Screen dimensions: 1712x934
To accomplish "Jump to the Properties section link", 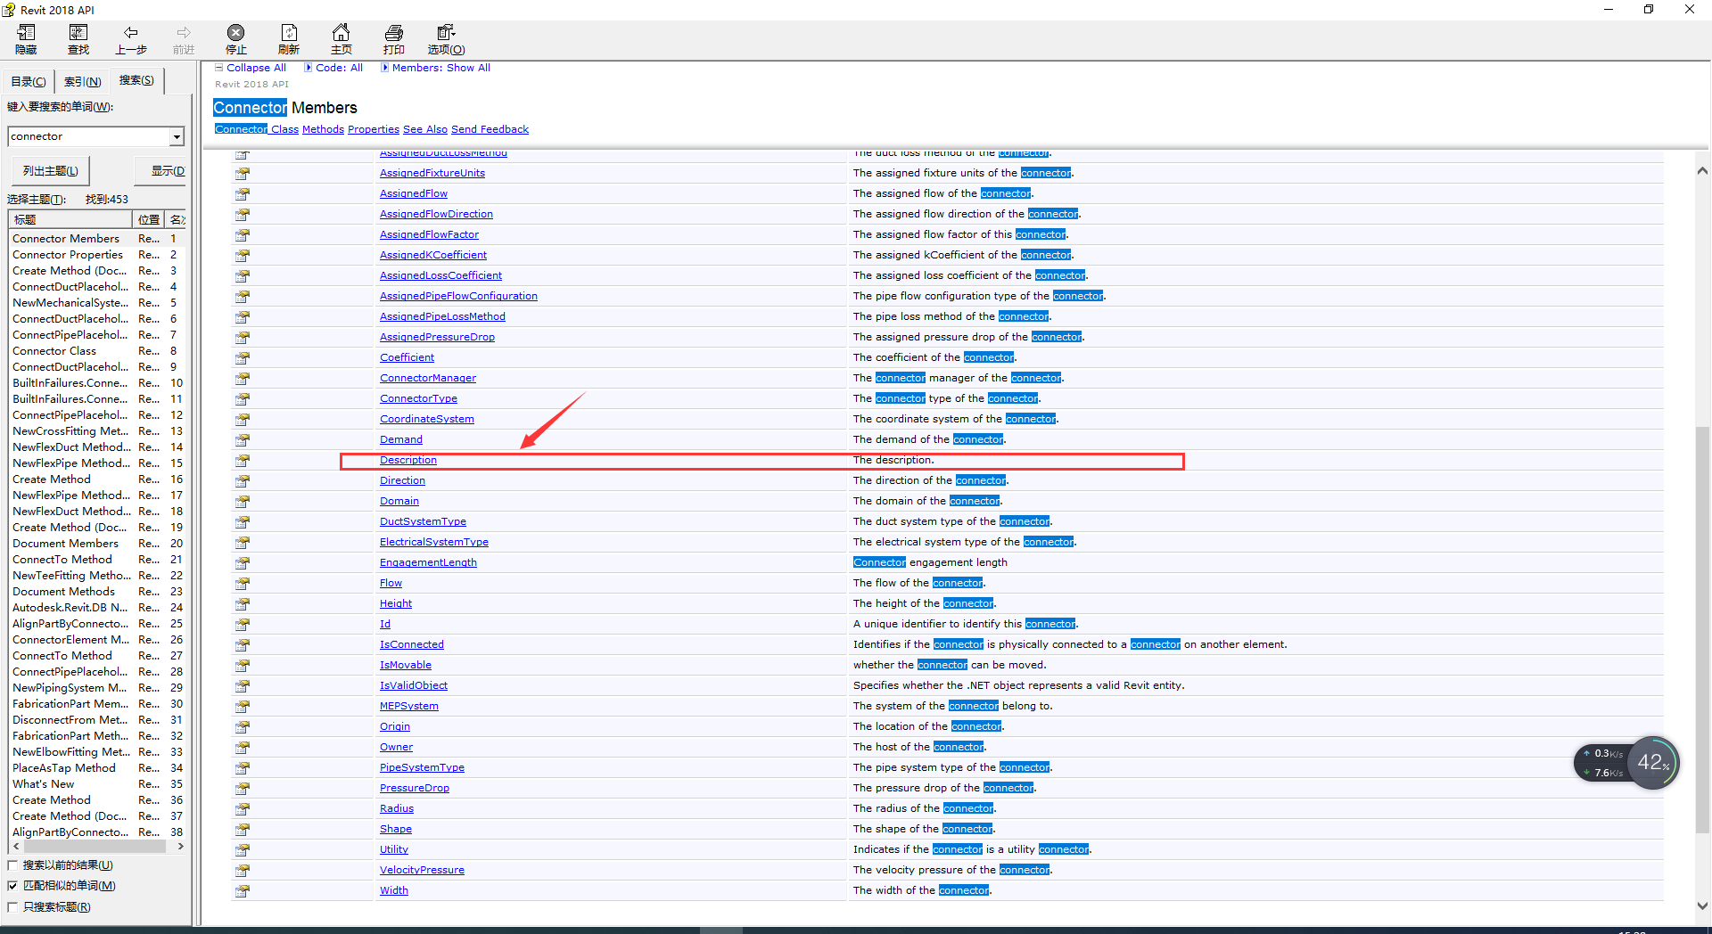I will pyautogui.click(x=374, y=129).
